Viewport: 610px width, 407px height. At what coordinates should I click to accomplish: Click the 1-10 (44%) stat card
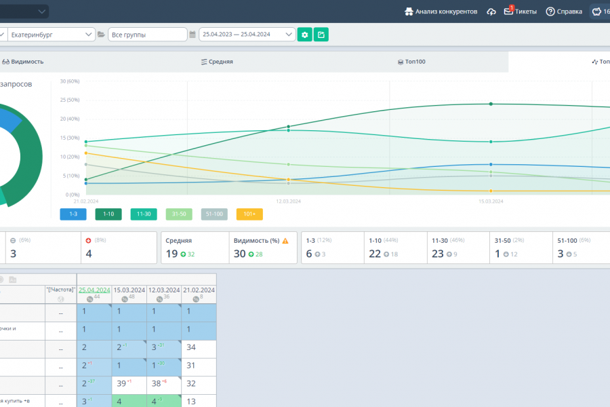click(x=396, y=248)
